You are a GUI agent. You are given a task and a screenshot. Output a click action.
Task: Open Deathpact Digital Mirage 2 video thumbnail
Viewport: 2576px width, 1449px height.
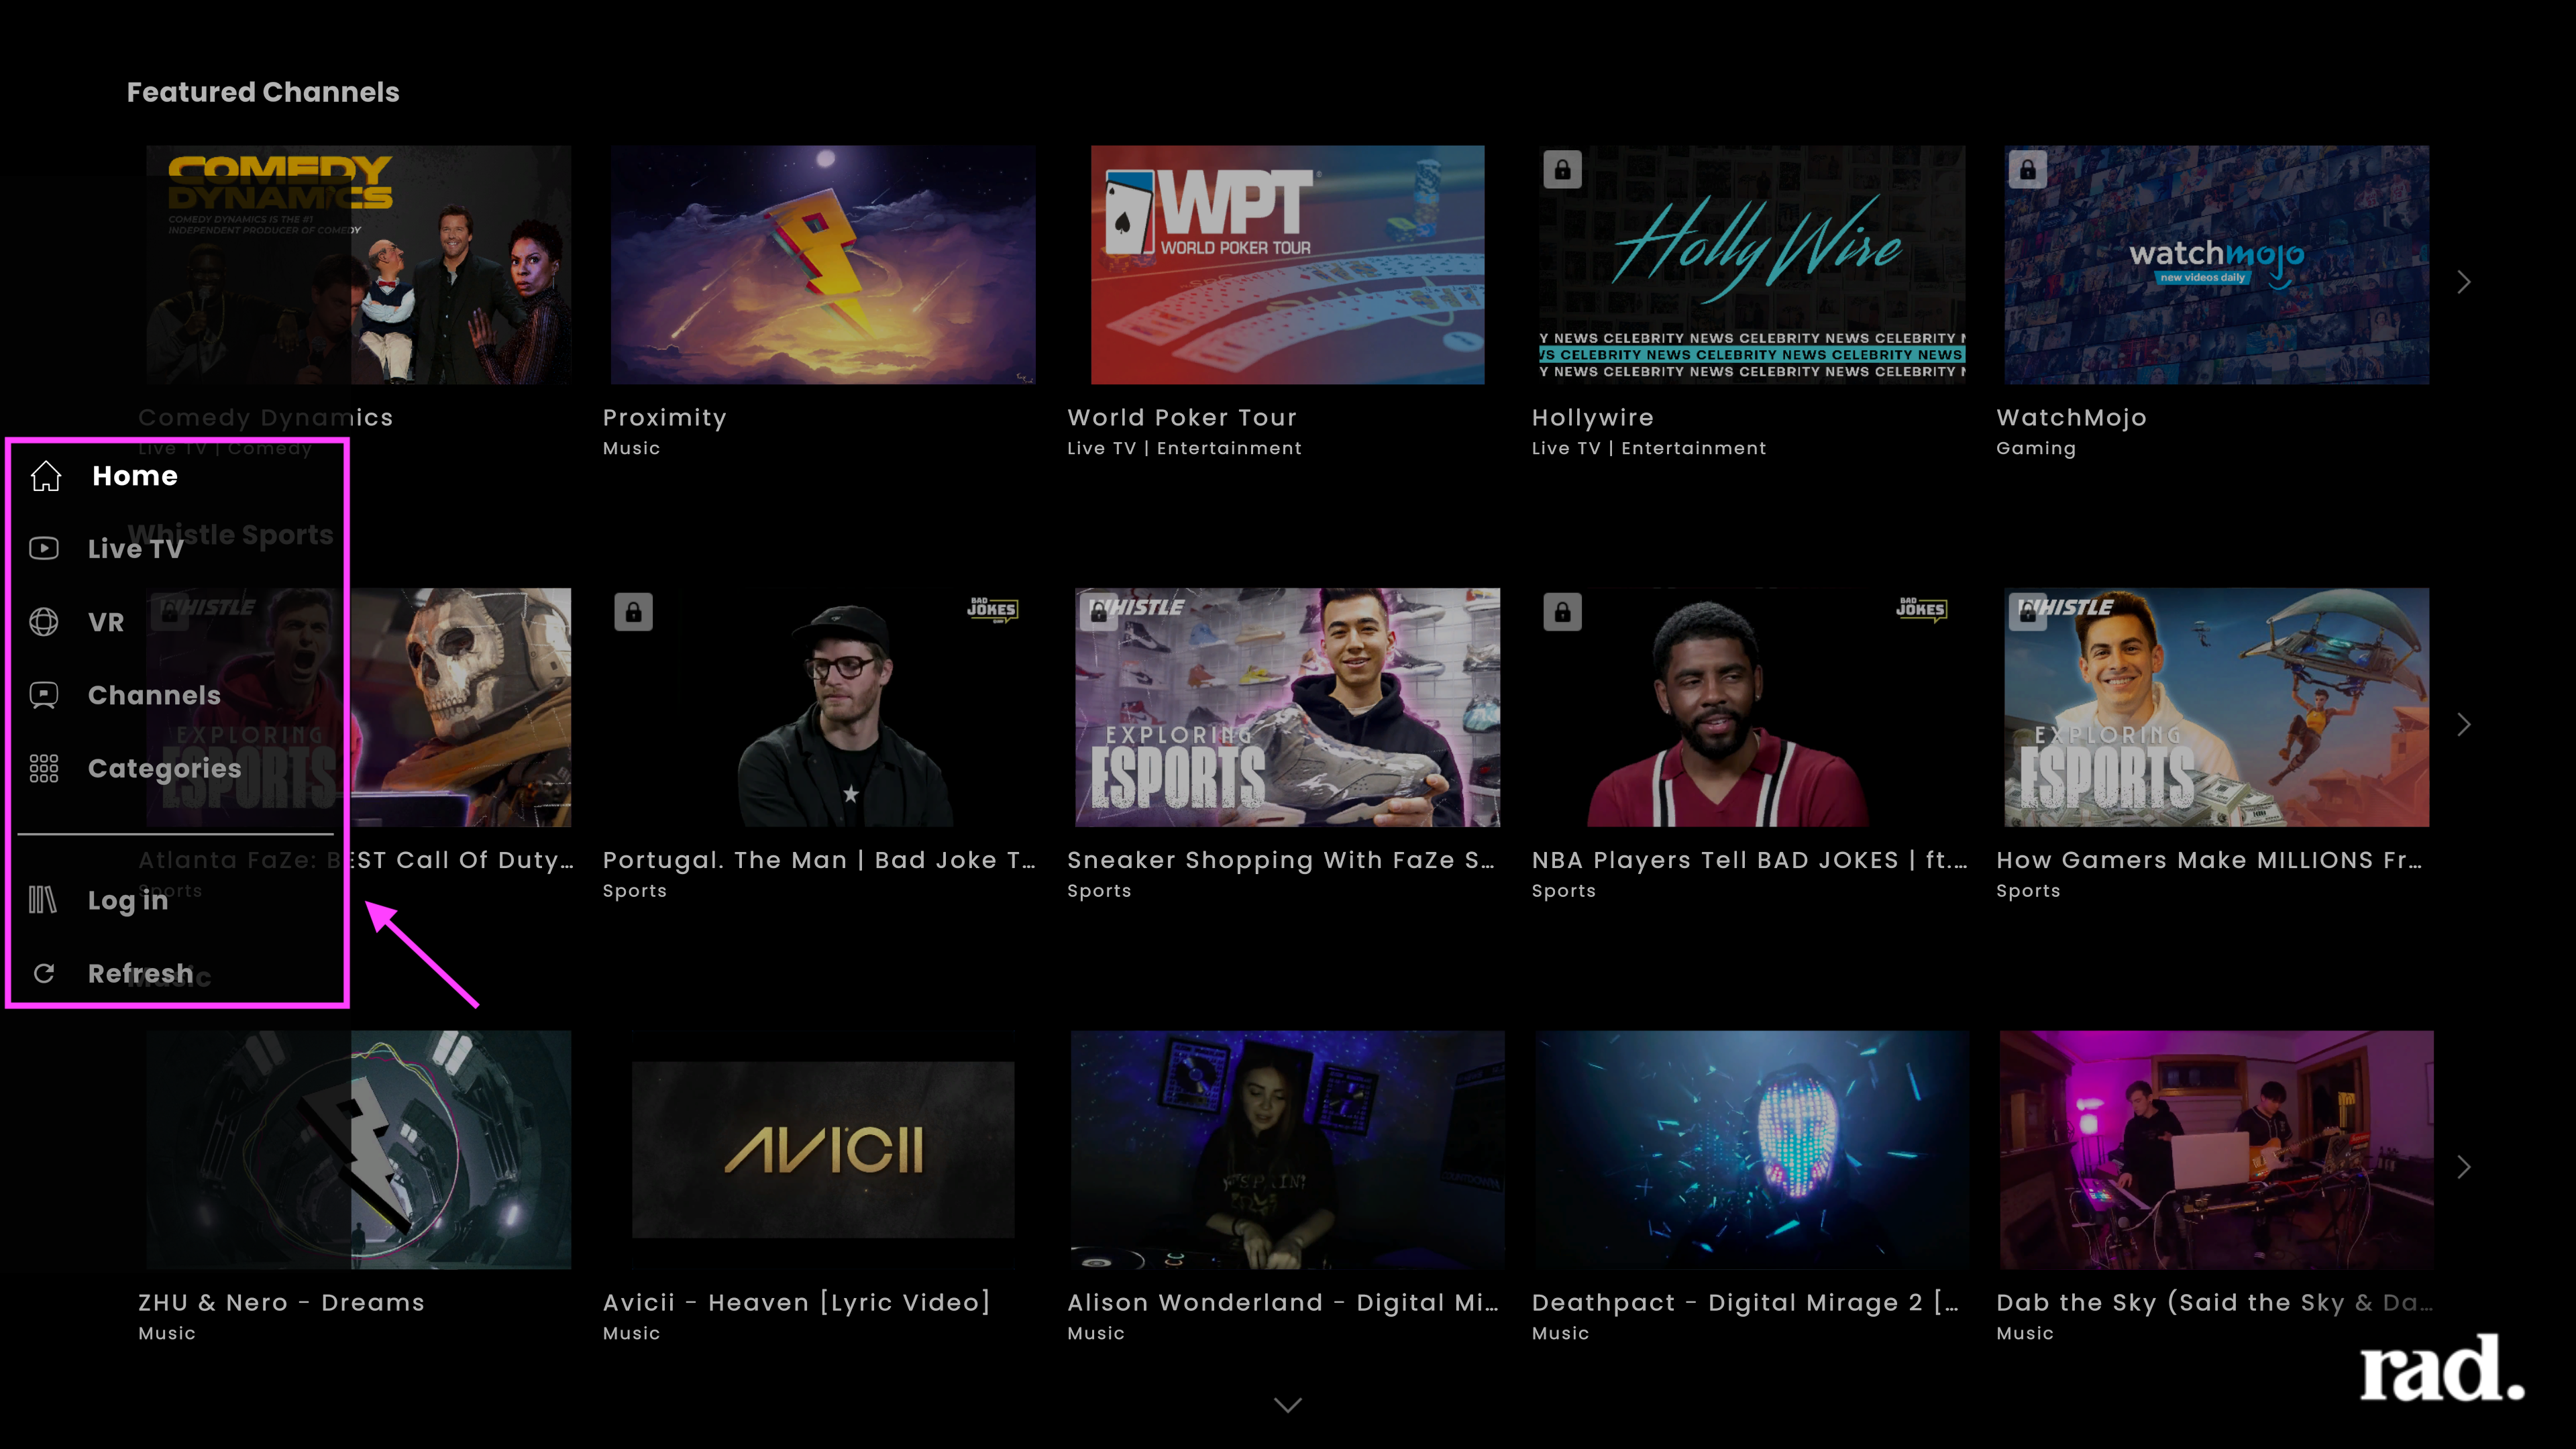click(x=1752, y=1150)
